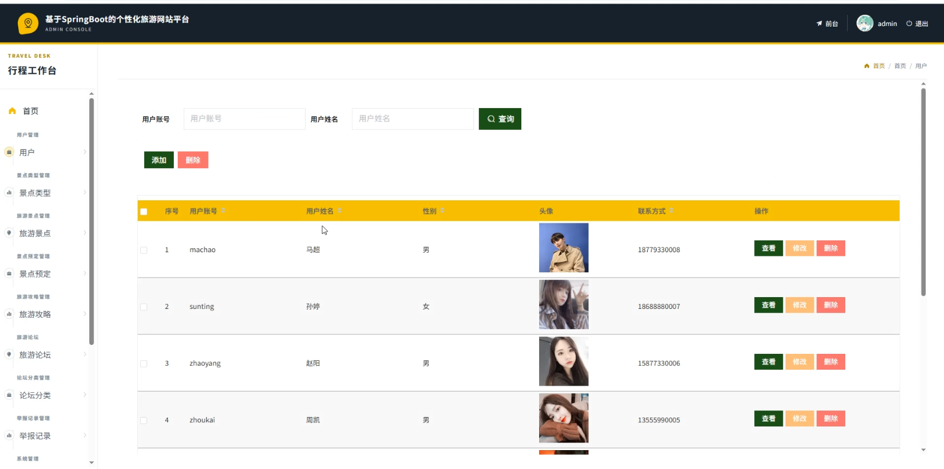Viewport: 944px width, 469px height.
Task: Expand the 旅游攻略 sidebar chevron
Action: coord(85,314)
